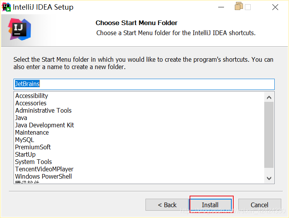
Task: Click the Install button
Action: coord(210,205)
